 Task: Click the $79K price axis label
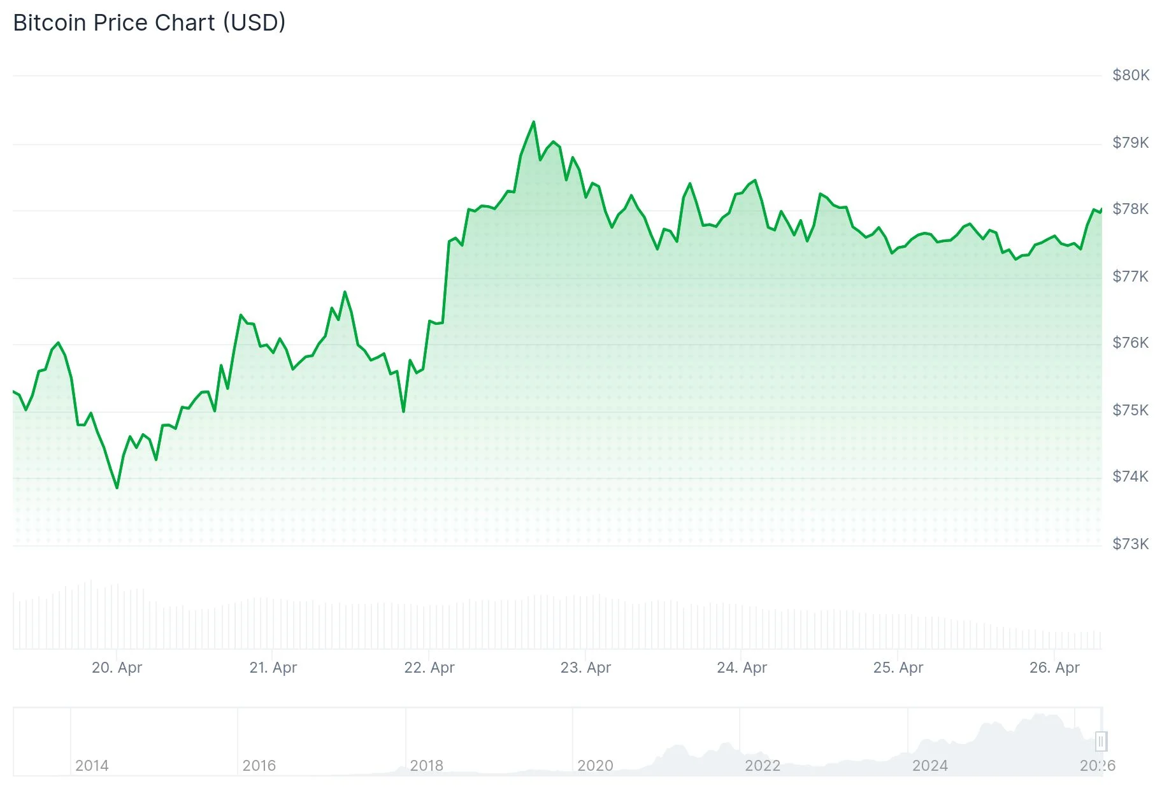pos(1131,143)
